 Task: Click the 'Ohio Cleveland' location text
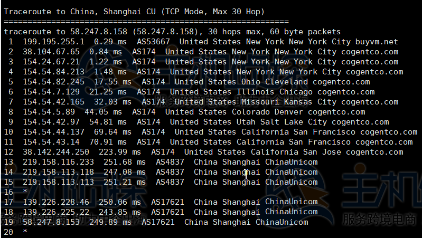coord(275,82)
